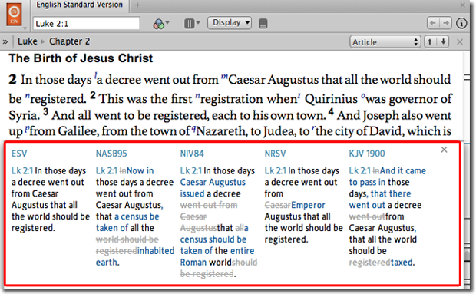Screen dimensions: 476x294
Task: Click the heading The Birth of Jesus Christ
Action: (81, 58)
